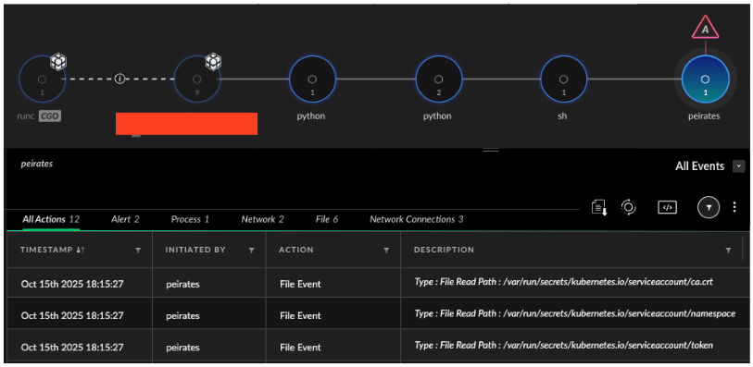This screenshot has height=367, width=753.
Task: Click the ACTION column header
Action: pos(296,250)
